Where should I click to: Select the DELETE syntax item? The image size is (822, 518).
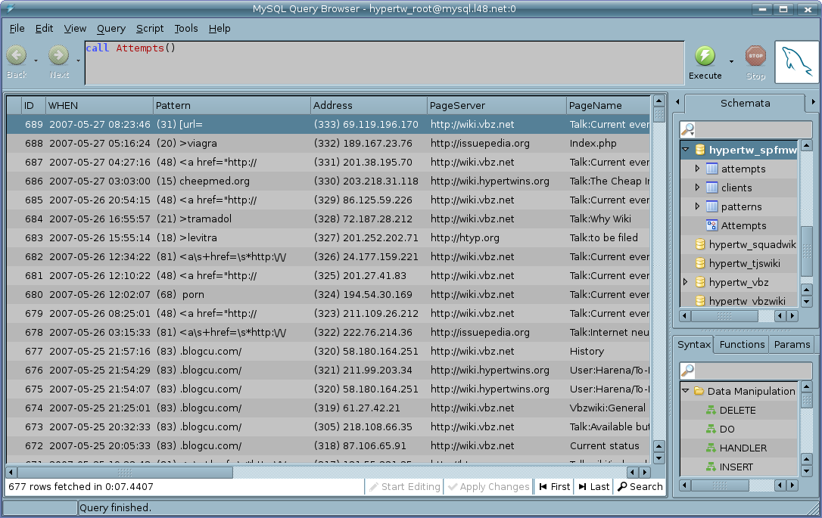click(711, 410)
